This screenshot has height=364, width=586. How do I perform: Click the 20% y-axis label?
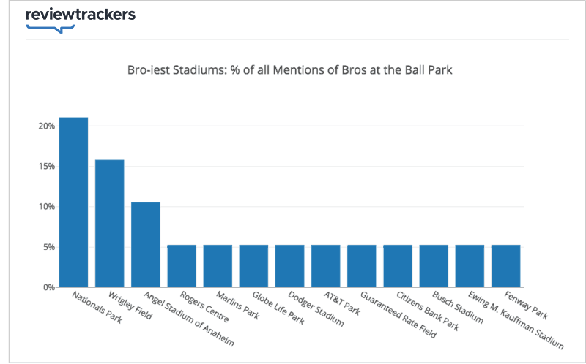47,126
